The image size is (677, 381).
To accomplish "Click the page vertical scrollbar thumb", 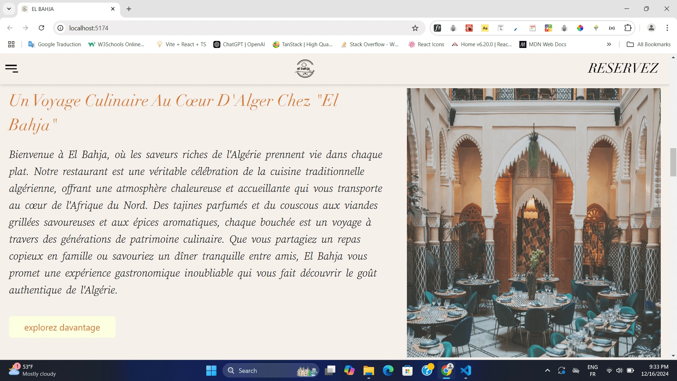I will pyautogui.click(x=673, y=162).
